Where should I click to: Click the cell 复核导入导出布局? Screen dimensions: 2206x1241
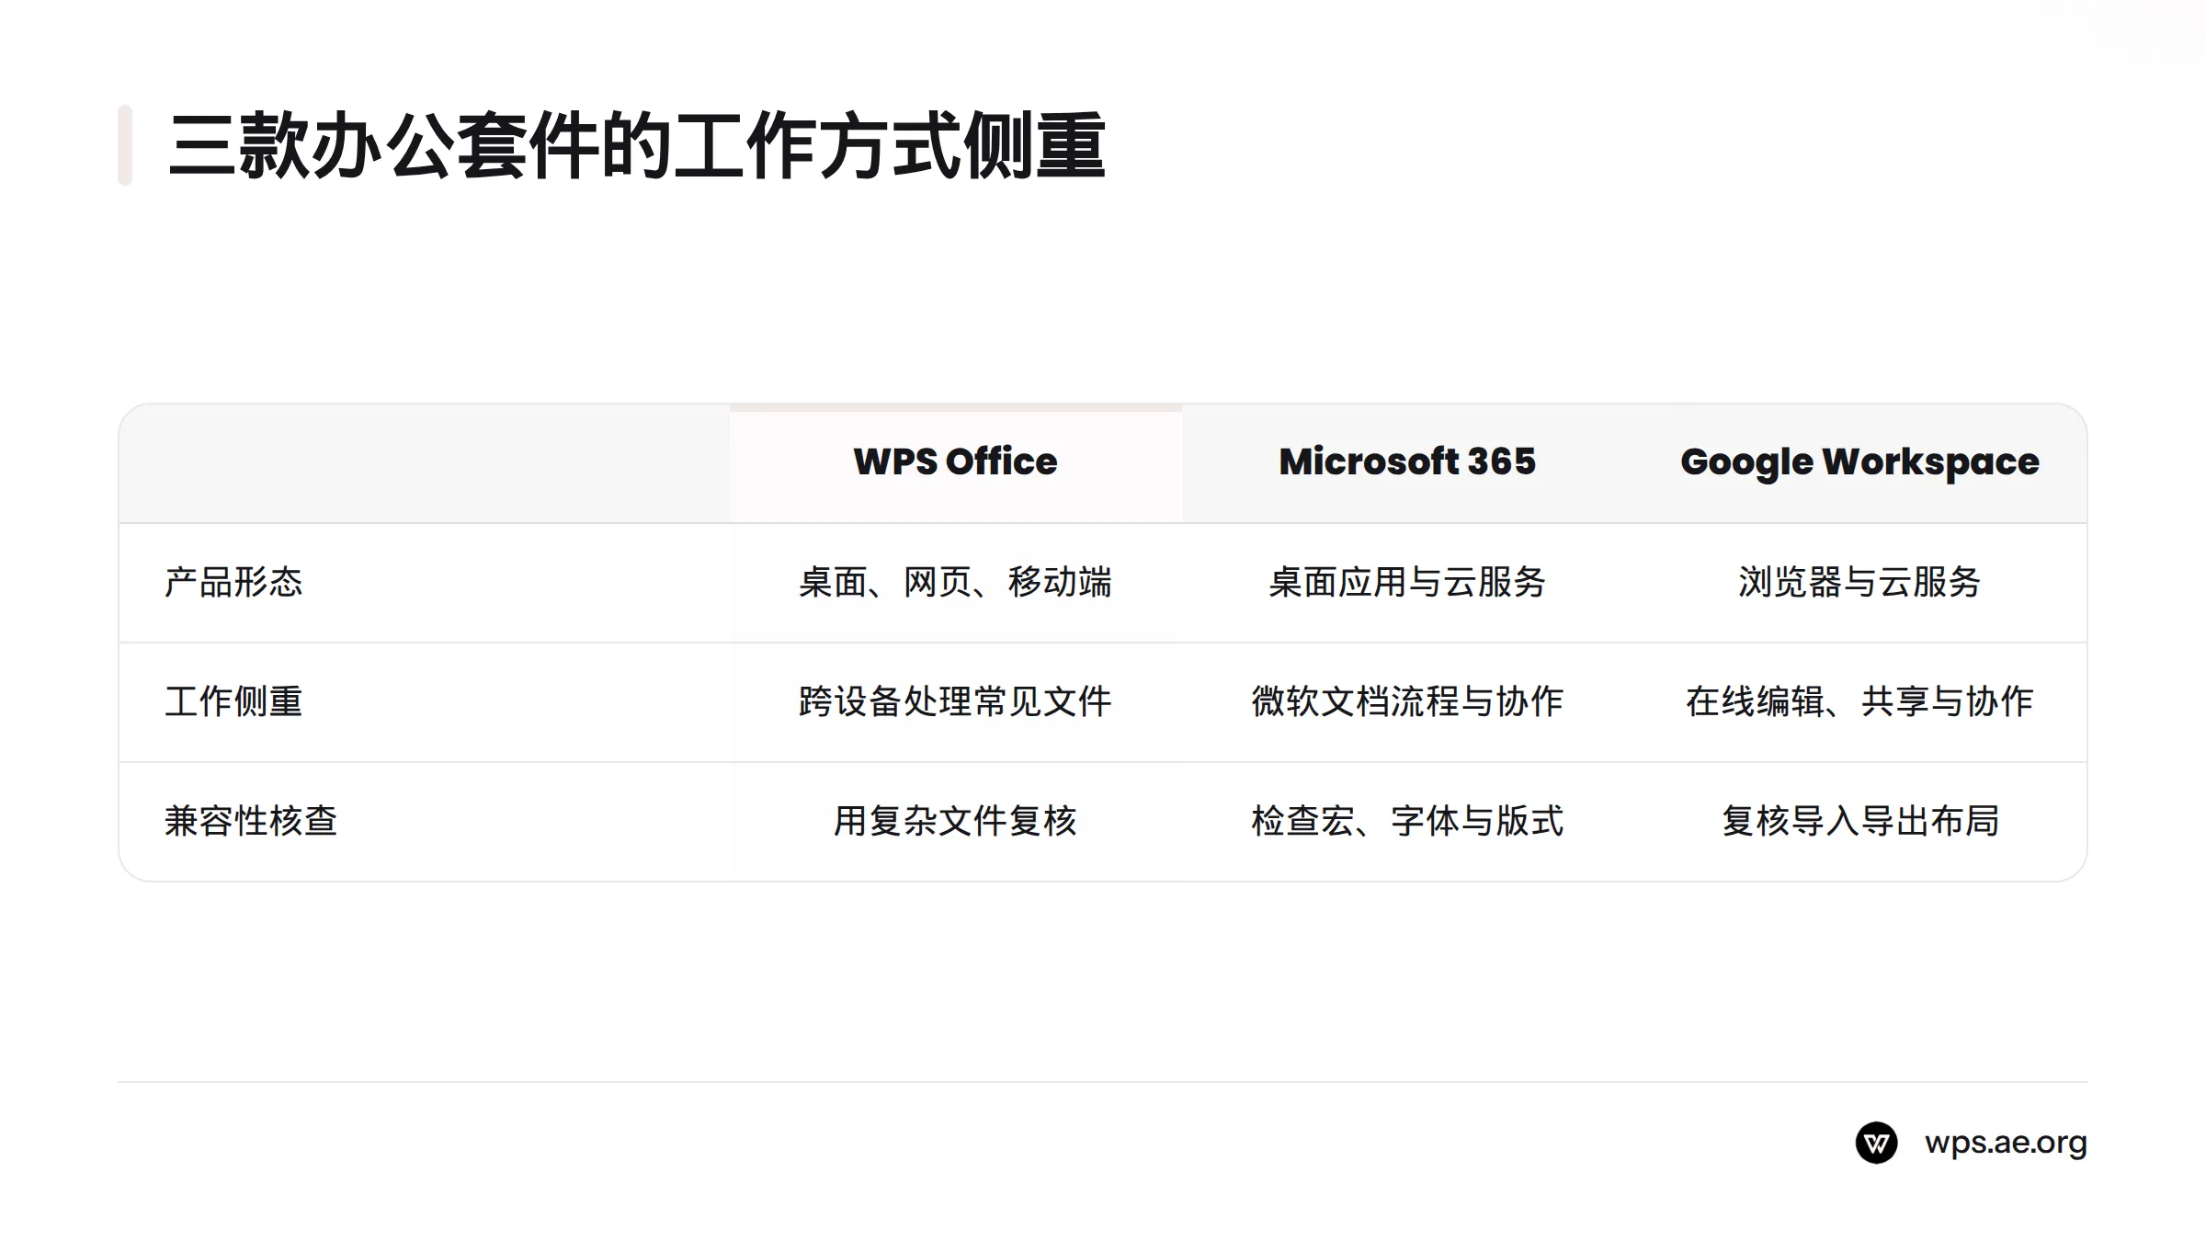[1859, 821]
